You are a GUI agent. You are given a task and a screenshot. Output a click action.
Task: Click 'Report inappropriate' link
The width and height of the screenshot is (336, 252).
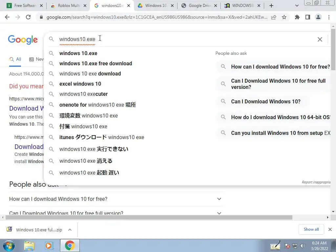point(316,182)
